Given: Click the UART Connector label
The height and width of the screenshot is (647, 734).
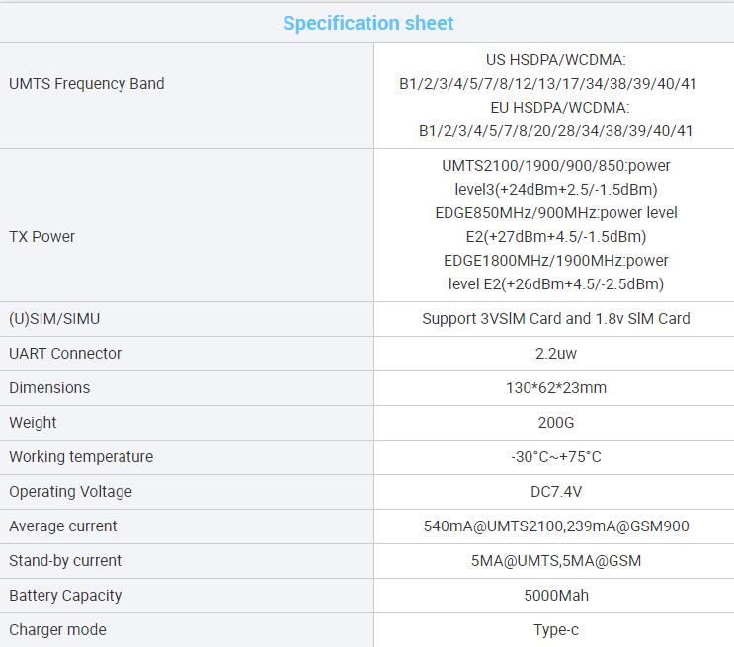Looking at the screenshot, I should point(65,354).
